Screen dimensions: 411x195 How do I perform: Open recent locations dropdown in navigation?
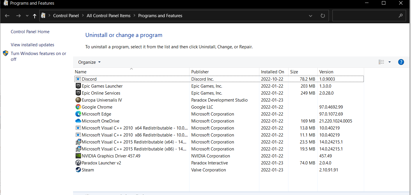(x=27, y=16)
